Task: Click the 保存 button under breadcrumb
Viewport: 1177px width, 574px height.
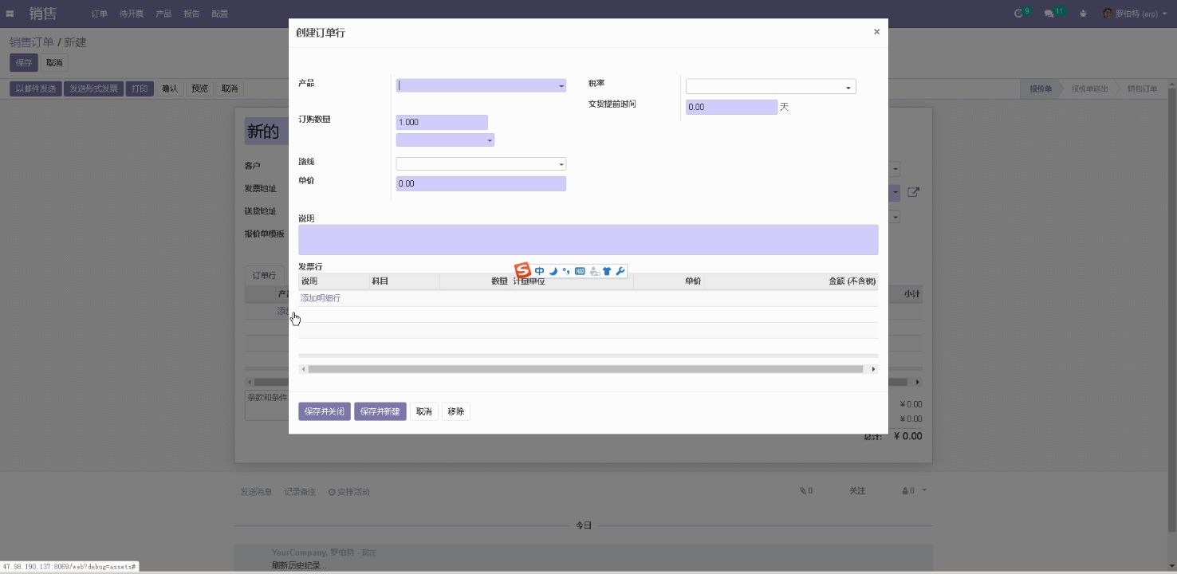Action: 24,62
